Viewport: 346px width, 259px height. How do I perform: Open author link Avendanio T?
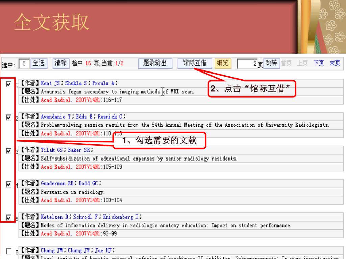56,117
